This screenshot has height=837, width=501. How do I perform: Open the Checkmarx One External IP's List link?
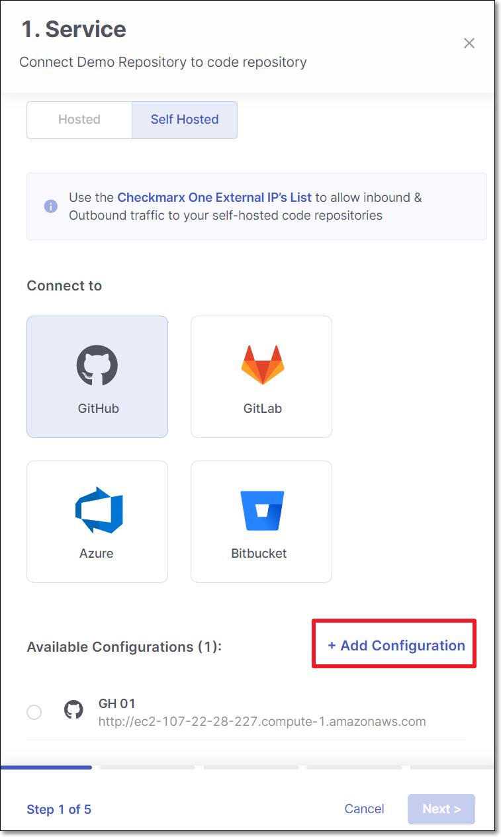click(214, 197)
